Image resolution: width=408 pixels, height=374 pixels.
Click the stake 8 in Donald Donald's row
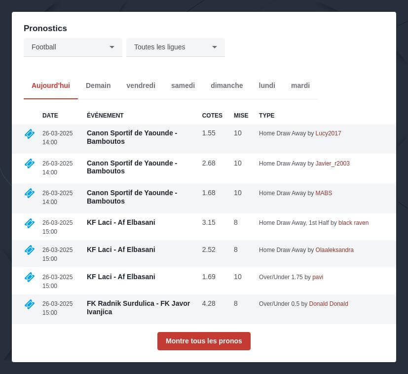[236, 304]
